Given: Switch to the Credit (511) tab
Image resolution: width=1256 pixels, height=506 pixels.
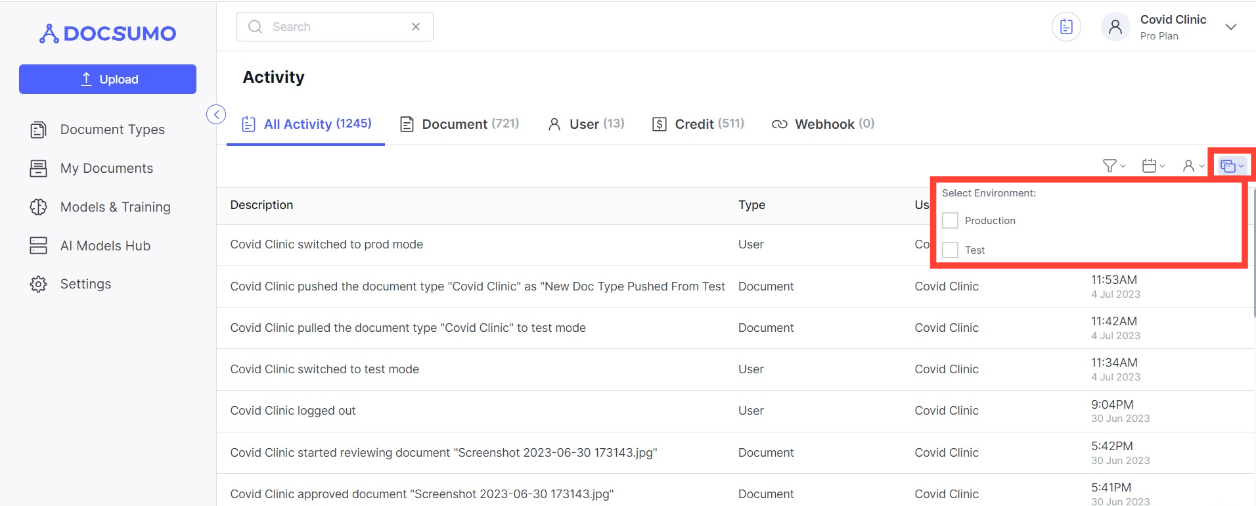Looking at the screenshot, I should tap(698, 124).
